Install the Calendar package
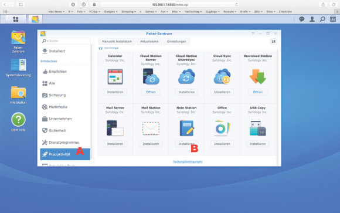 [115, 92]
